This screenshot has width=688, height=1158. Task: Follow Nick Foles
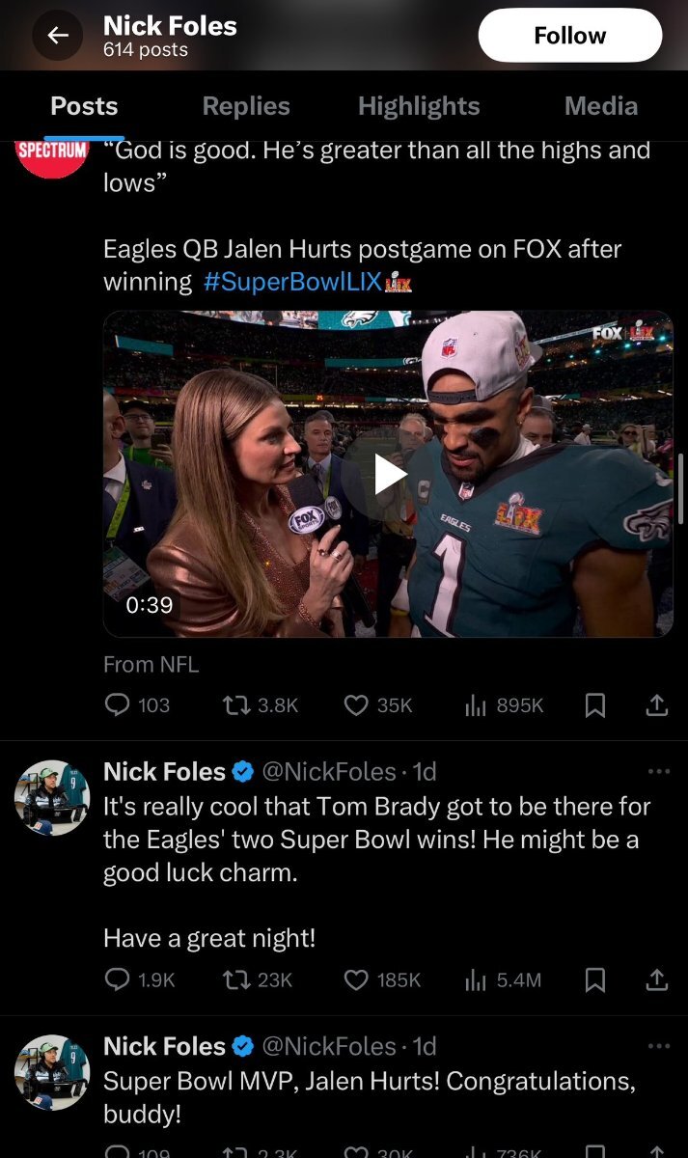569,36
